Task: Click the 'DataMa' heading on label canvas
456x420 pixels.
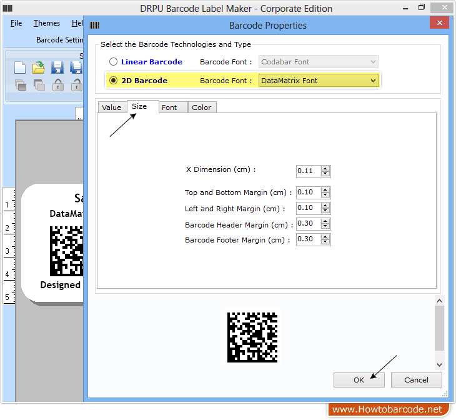Action: click(67, 213)
